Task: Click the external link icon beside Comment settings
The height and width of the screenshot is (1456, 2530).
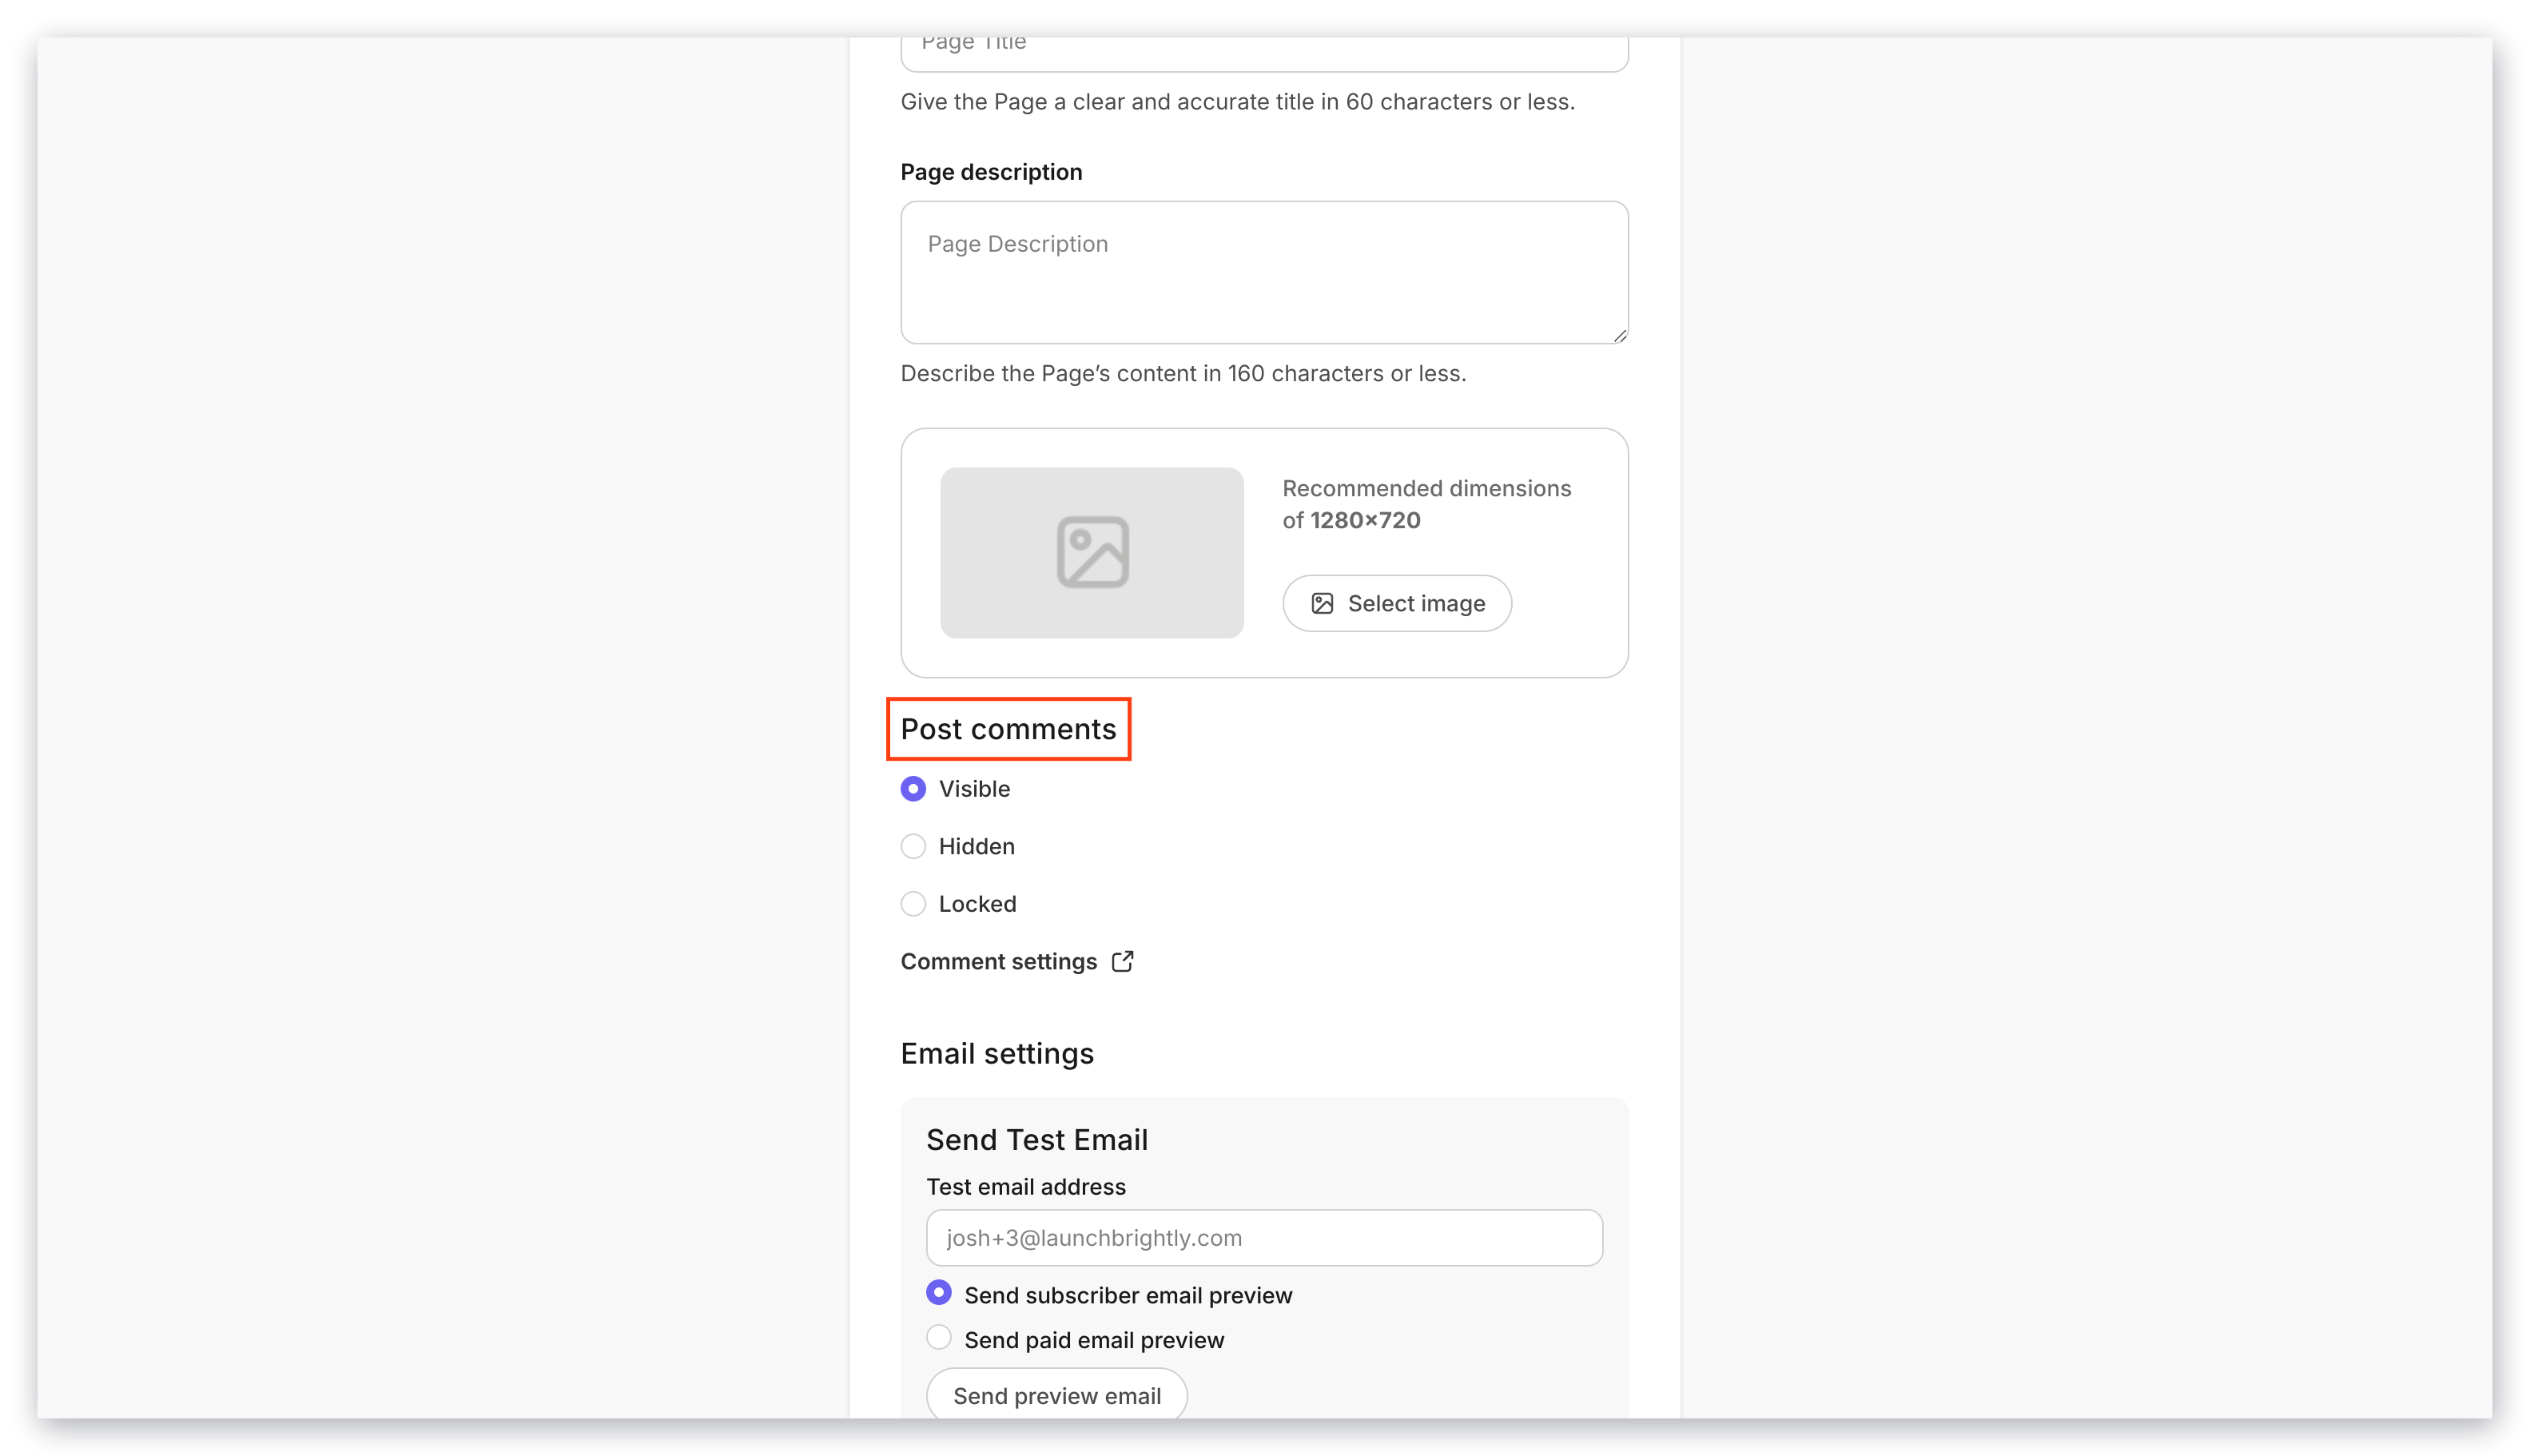Action: pyautogui.click(x=1122, y=961)
